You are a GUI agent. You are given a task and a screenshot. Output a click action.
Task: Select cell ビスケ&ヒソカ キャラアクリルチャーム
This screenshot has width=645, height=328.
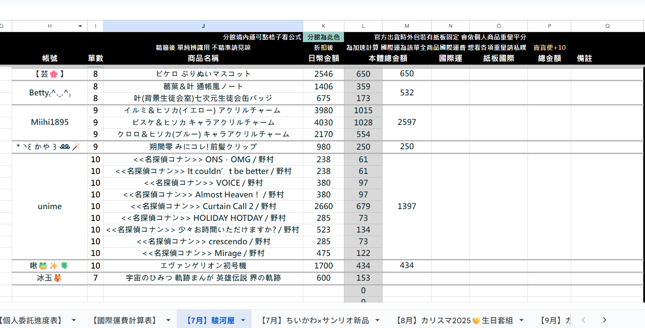tap(203, 122)
